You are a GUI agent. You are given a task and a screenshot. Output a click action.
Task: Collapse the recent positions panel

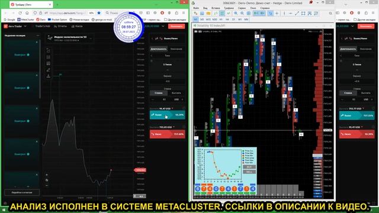coord(38,35)
